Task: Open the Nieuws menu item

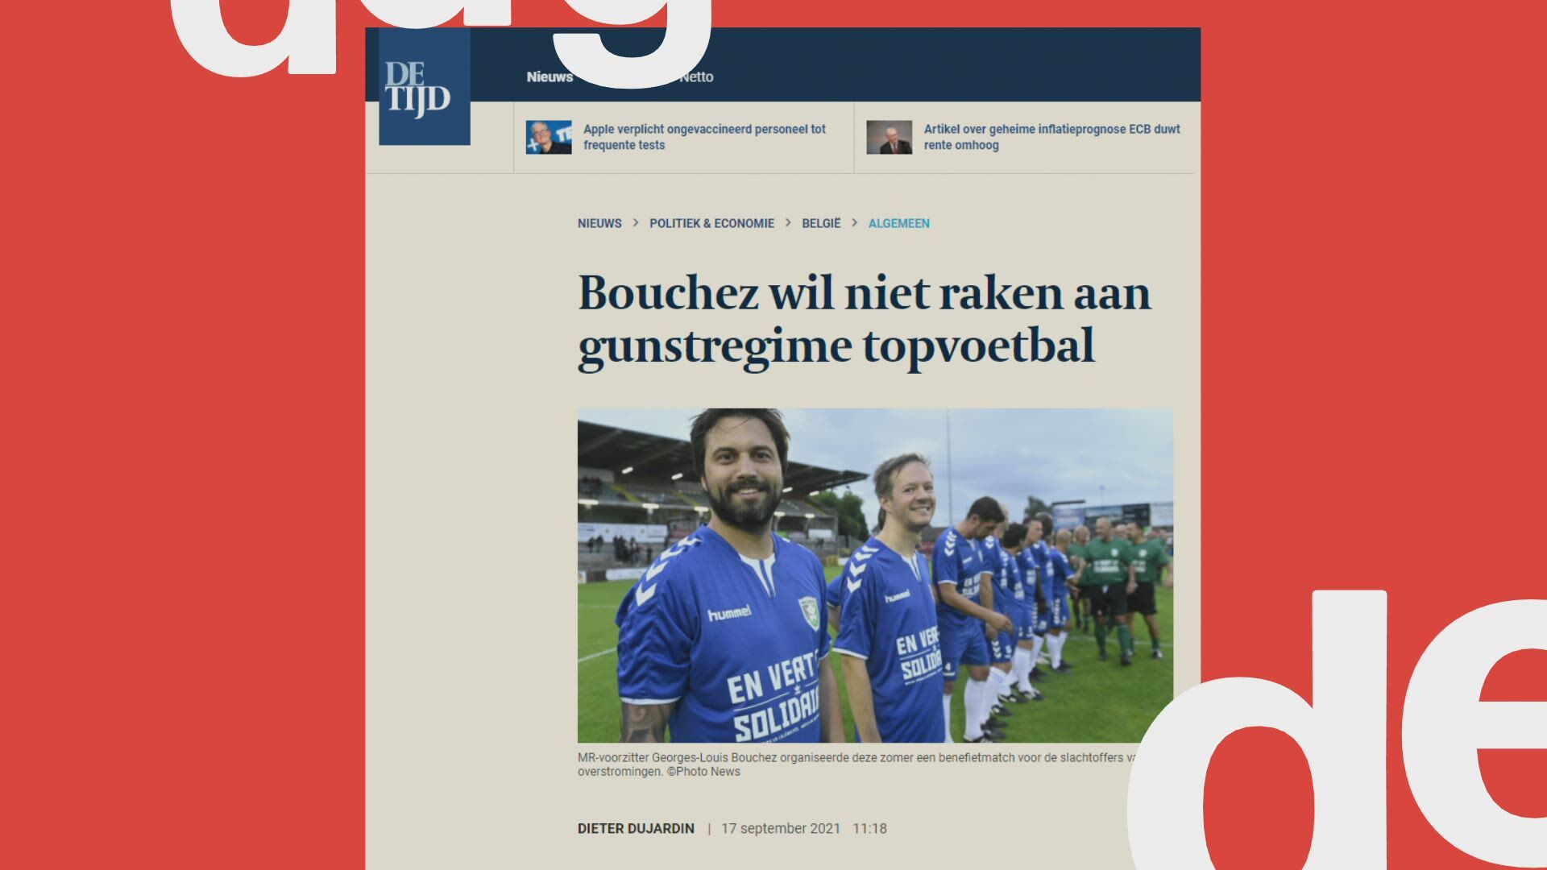Action: click(550, 77)
